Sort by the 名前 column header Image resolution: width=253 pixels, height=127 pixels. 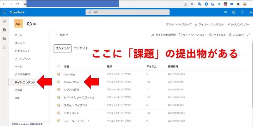click(66, 66)
